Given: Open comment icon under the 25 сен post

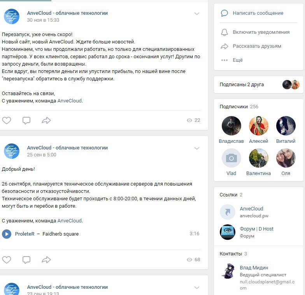Looking at the screenshot, I should 26,260.
